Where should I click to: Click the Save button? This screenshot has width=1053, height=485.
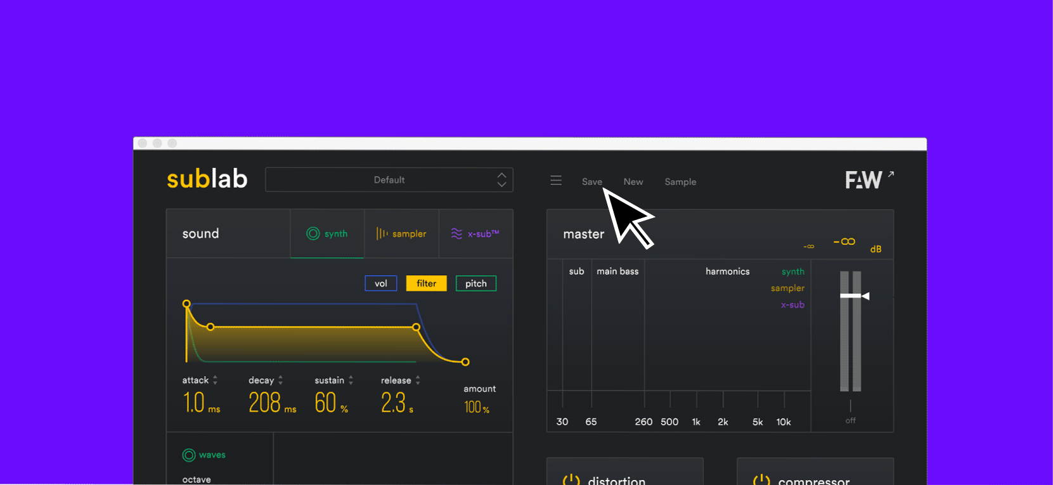592,182
